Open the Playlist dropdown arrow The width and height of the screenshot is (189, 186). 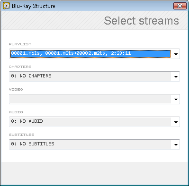point(176,54)
